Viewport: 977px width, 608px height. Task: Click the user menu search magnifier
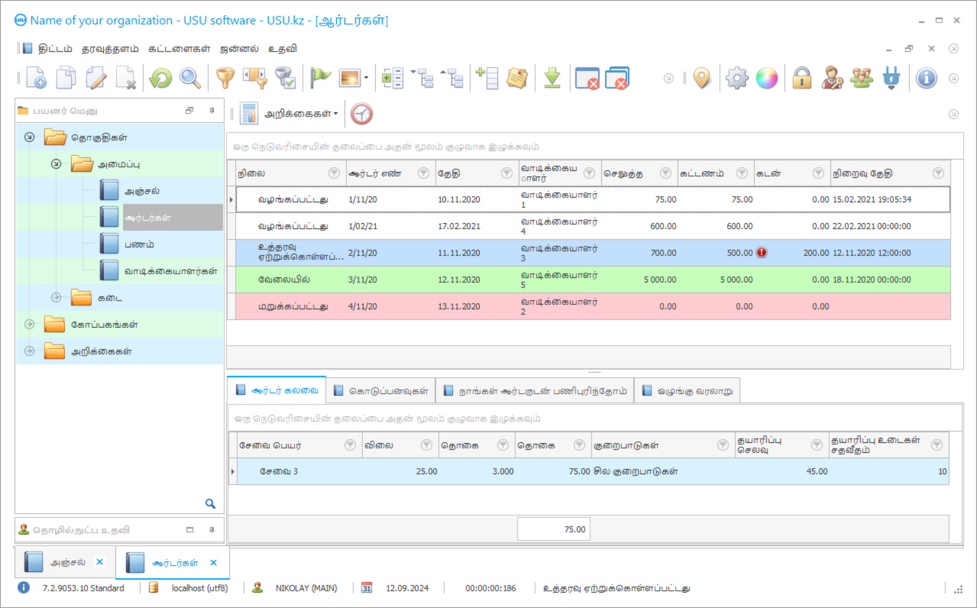click(x=210, y=504)
